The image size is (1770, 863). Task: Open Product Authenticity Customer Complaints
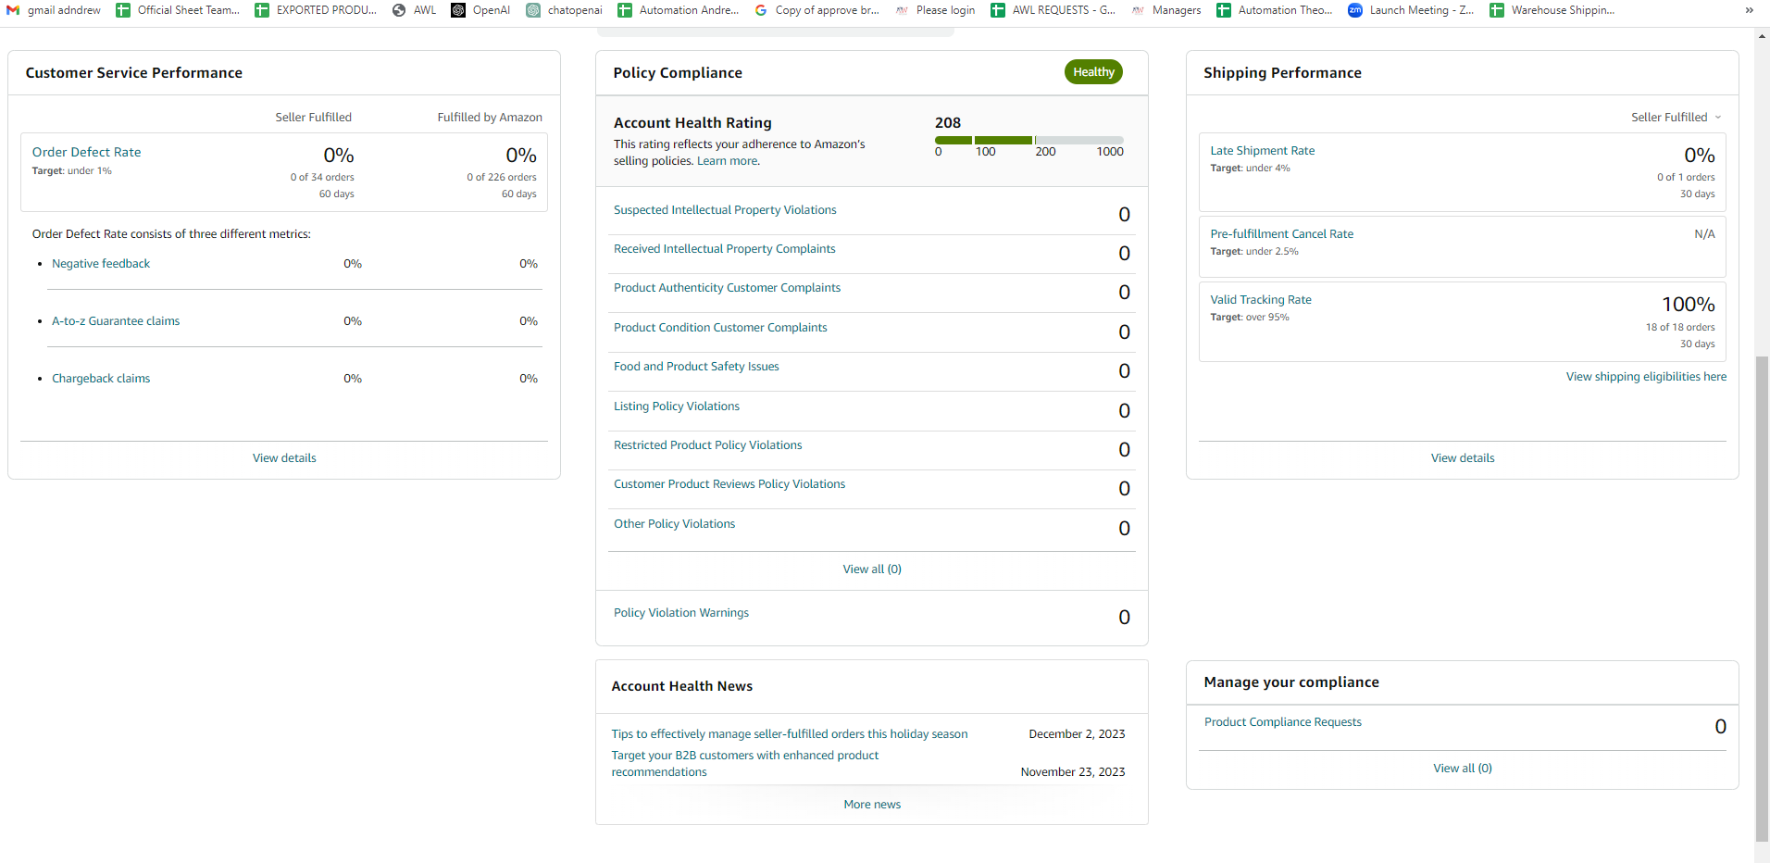tap(727, 288)
